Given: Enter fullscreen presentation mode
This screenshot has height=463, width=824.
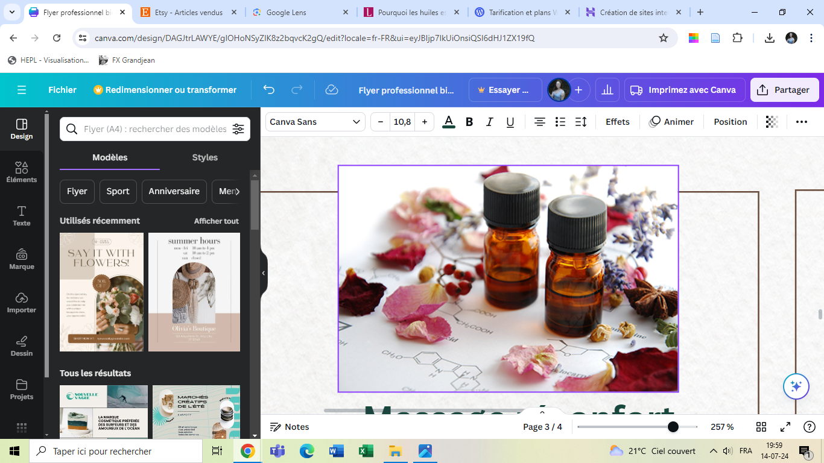Looking at the screenshot, I should 785,427.
